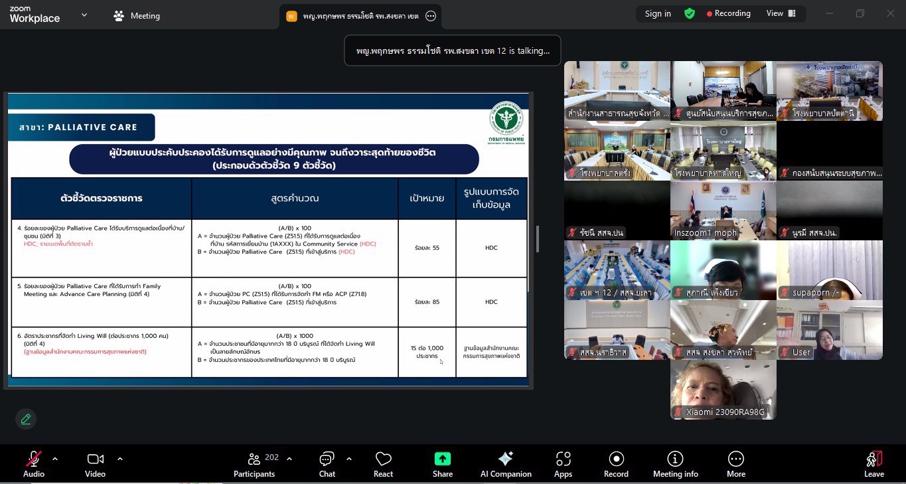This screenshot has width=906, height=484.
Task: Launch the AI Companion
Action: pyautogui.click(x=506, y=463)
